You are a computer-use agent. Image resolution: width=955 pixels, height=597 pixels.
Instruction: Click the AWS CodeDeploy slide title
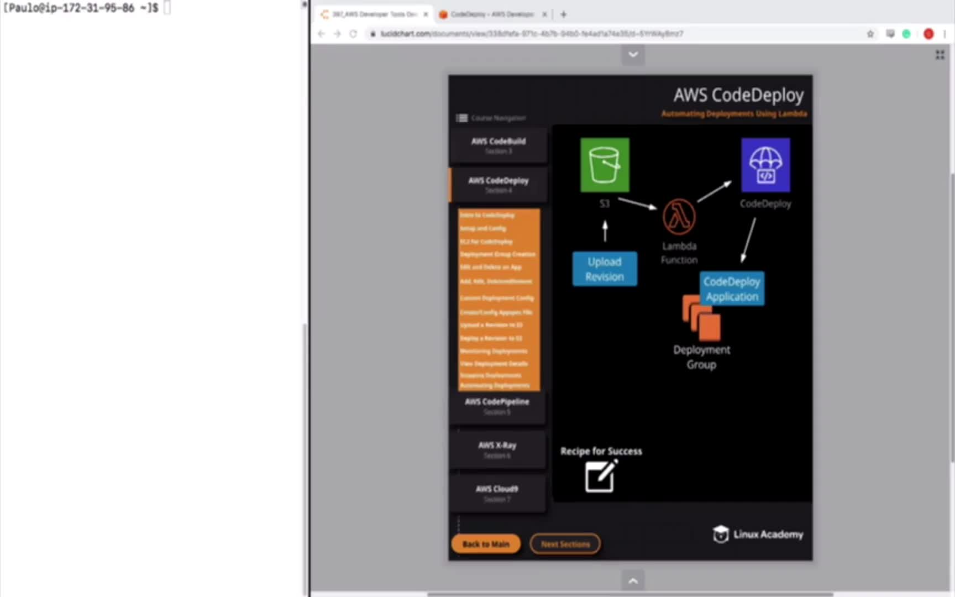[738, 95]
